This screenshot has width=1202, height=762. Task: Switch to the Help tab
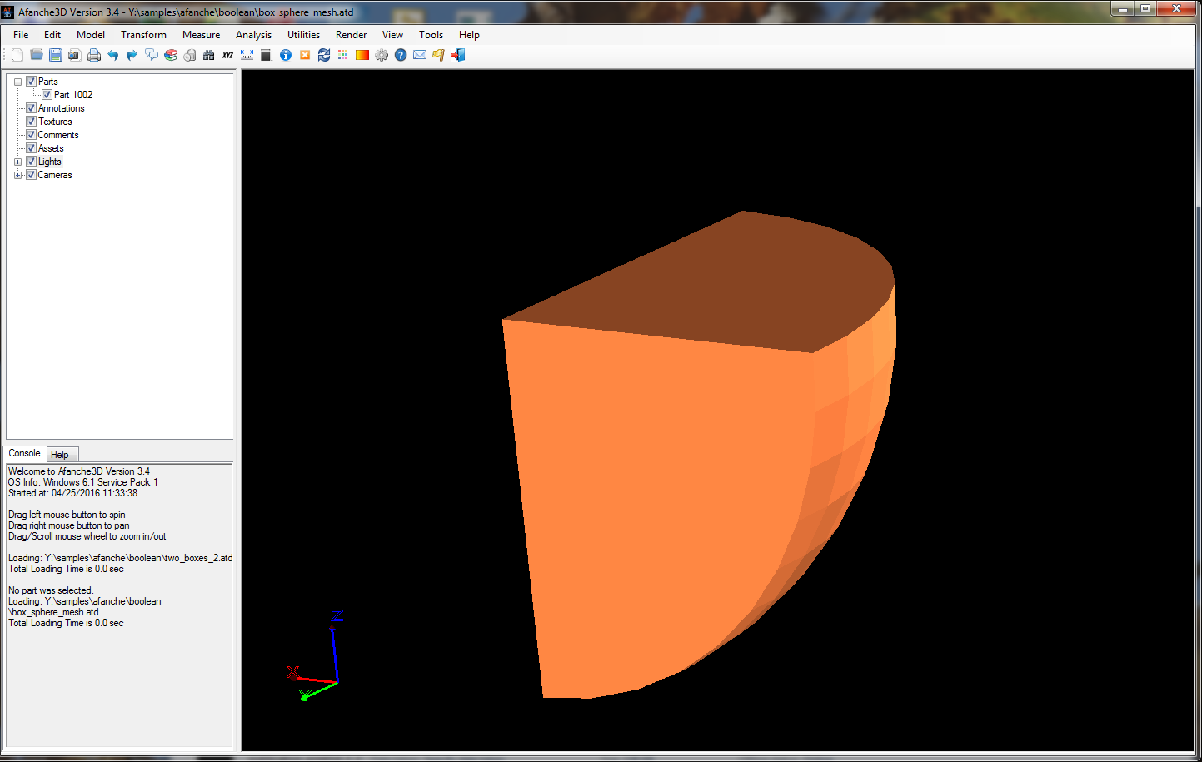60,455
